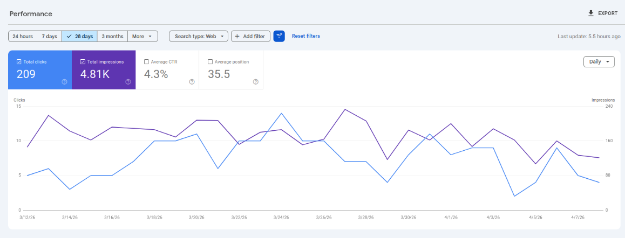Click the Export download icon

pyautogui.click(x=591, y=13)
